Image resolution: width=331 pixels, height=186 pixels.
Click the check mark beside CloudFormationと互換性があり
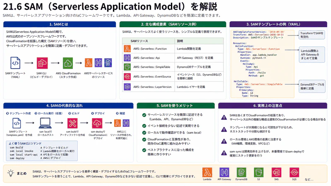click(144, 139)
